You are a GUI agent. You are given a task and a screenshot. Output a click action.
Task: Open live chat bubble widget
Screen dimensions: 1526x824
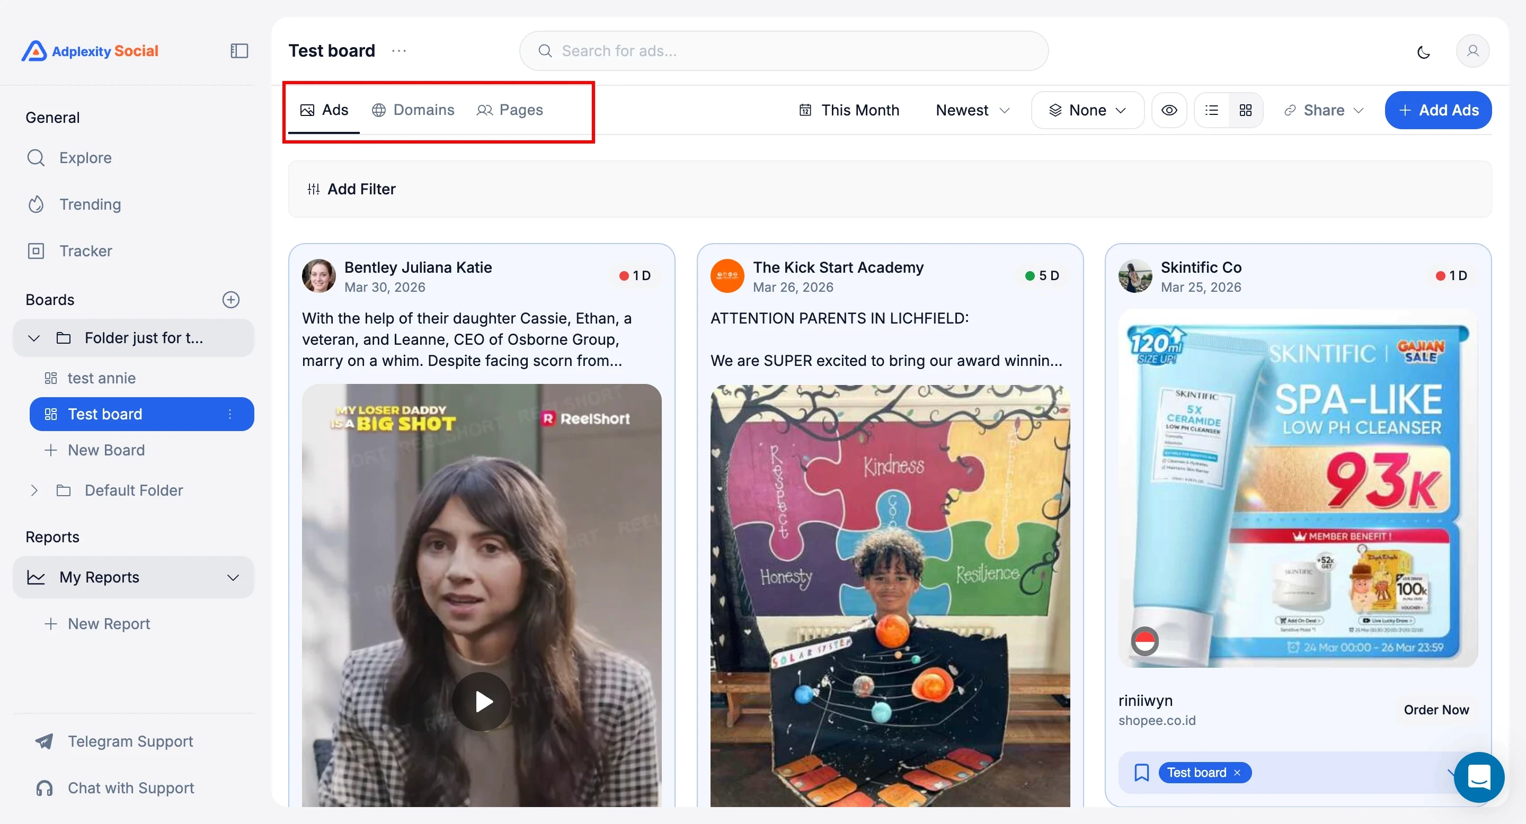(1479, 777)
